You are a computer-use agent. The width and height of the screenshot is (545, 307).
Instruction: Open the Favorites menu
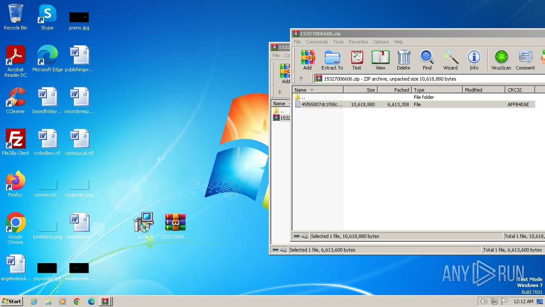coord(359,42)
